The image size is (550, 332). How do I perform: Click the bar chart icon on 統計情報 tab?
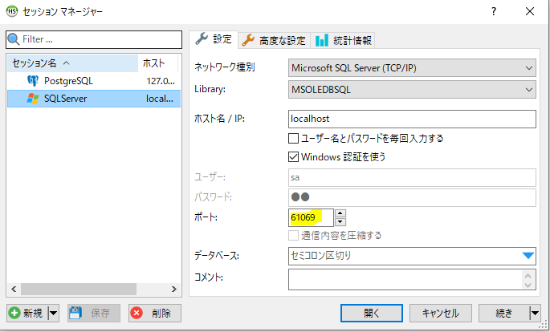[322, 40]
